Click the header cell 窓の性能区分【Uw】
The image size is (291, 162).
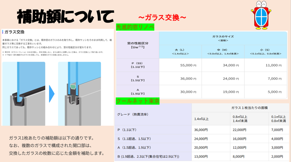click(x=138, y=45)
